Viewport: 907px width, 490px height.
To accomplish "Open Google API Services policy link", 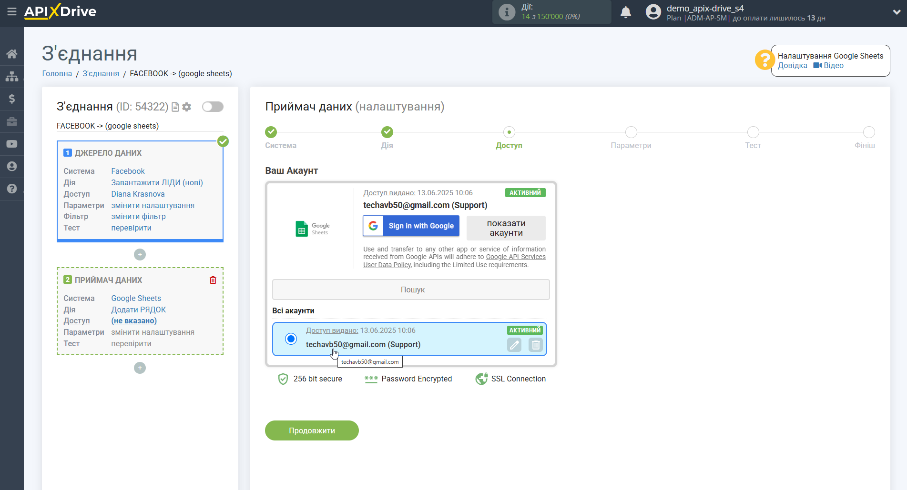I will pos(516,257).
